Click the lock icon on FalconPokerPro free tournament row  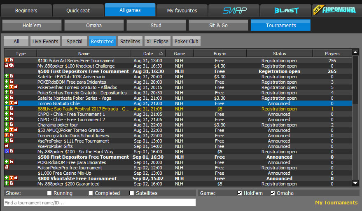tap(7, 168)
